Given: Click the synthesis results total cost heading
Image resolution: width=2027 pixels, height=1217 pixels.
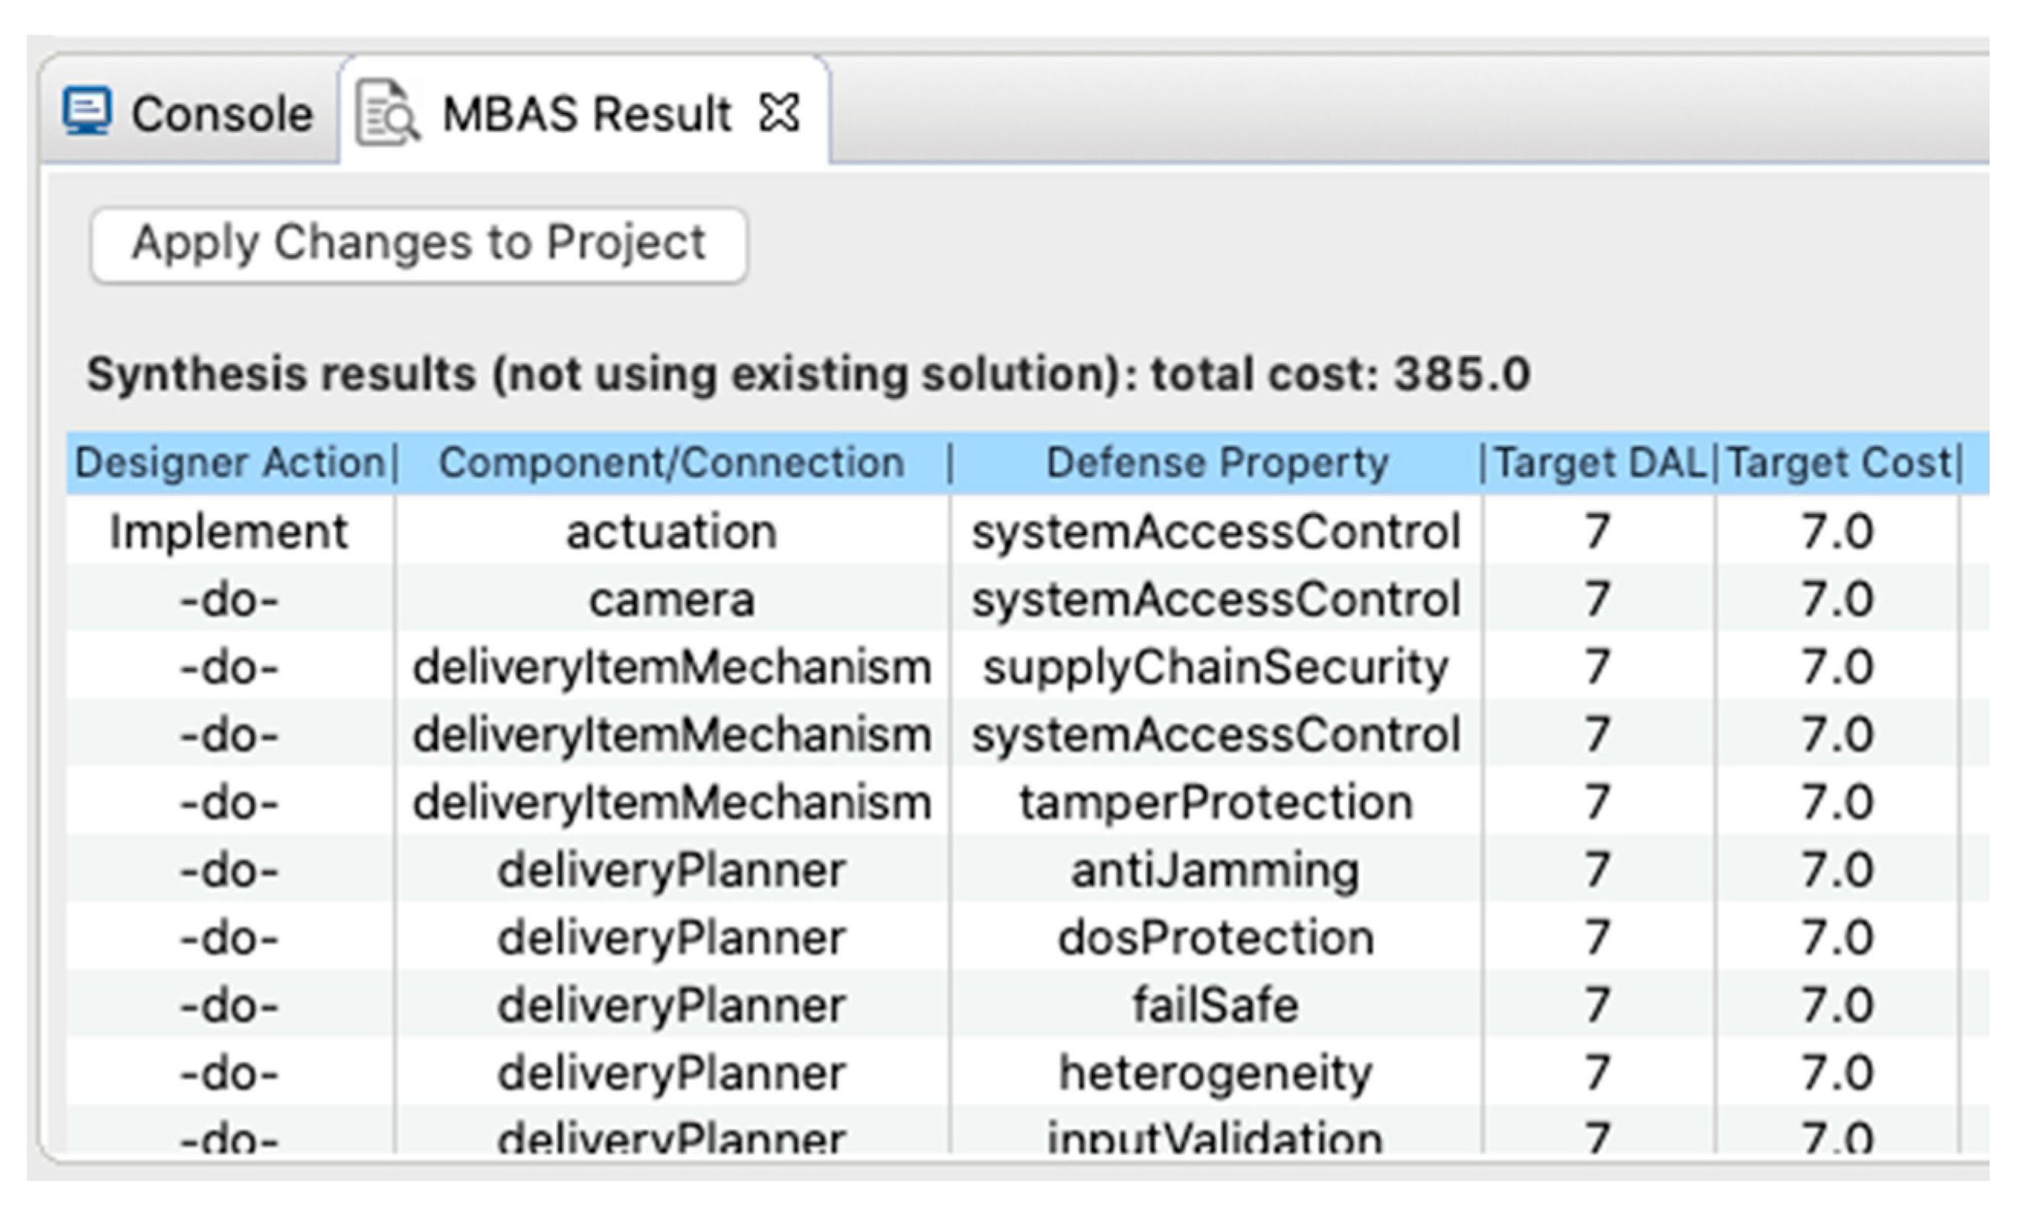Looking at the screenshot, I should (x=808, y=374).
